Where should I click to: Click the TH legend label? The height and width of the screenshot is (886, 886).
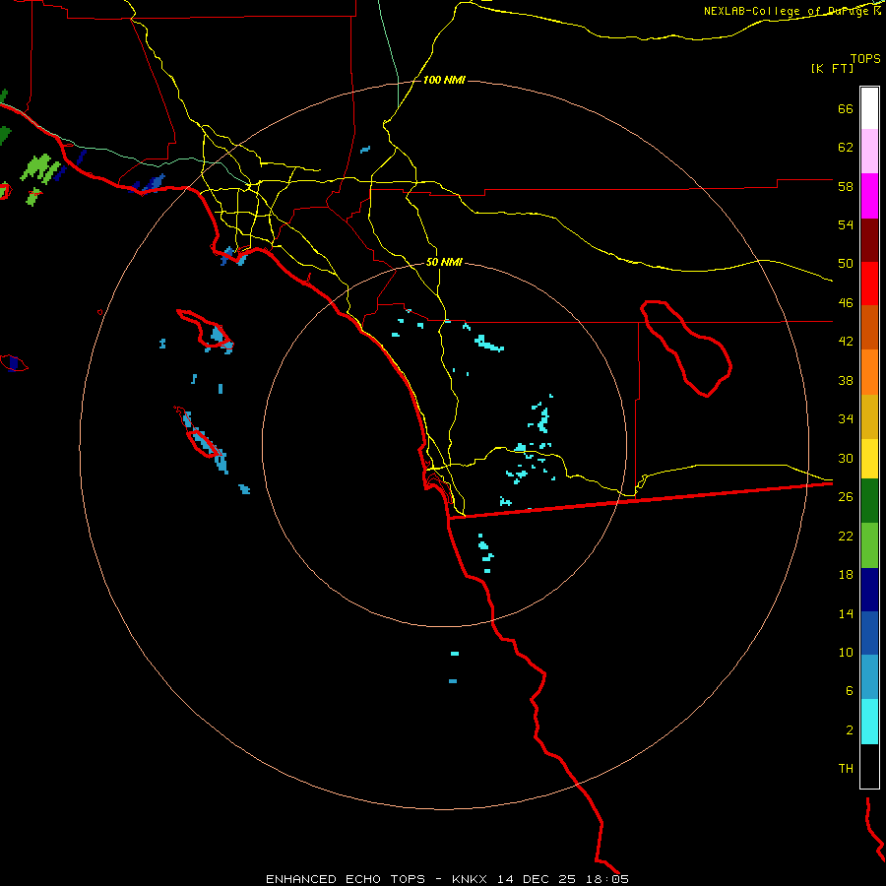846,769
